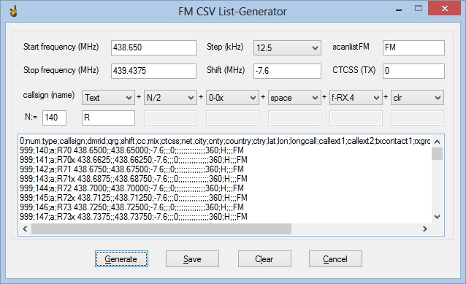
Task: Edit the text field containing R
Action: (x=108, y=118)
